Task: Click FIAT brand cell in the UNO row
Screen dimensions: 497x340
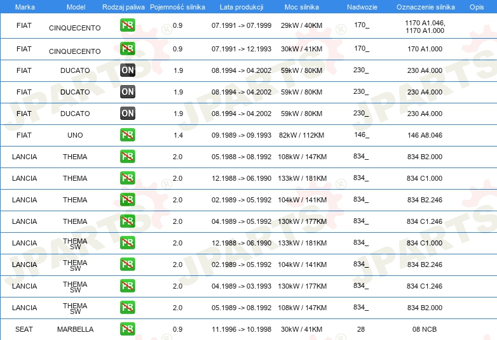Action: 24,135
